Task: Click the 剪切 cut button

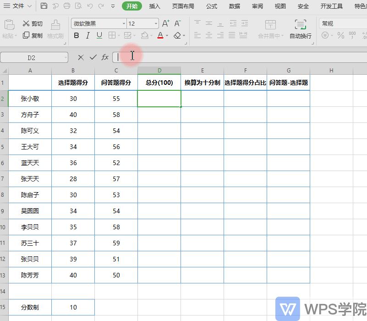Action: (33, 23)
